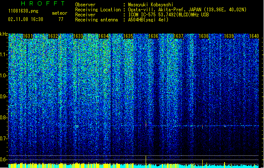Click the 1639 time marker
Screen dimensions: 264x168
(229, 36)
